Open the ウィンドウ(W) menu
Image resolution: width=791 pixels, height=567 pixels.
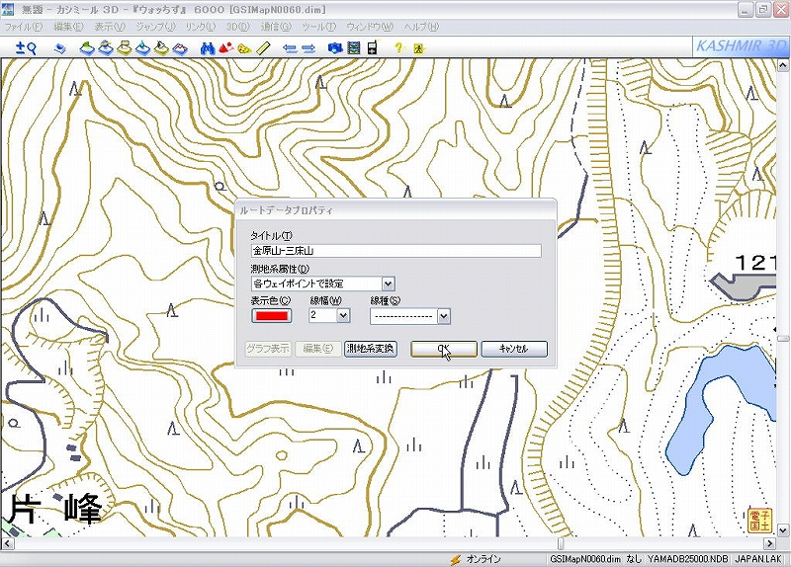click(x=370, y=27)
